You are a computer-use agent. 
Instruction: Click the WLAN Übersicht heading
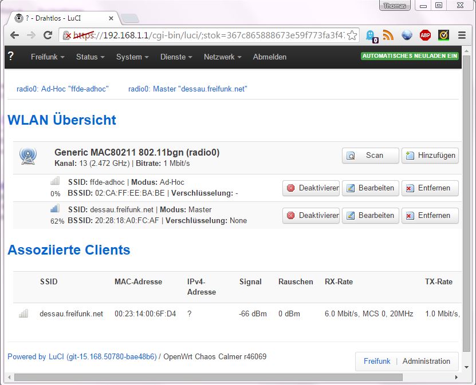pyautogui.click(x=62, y=120)
